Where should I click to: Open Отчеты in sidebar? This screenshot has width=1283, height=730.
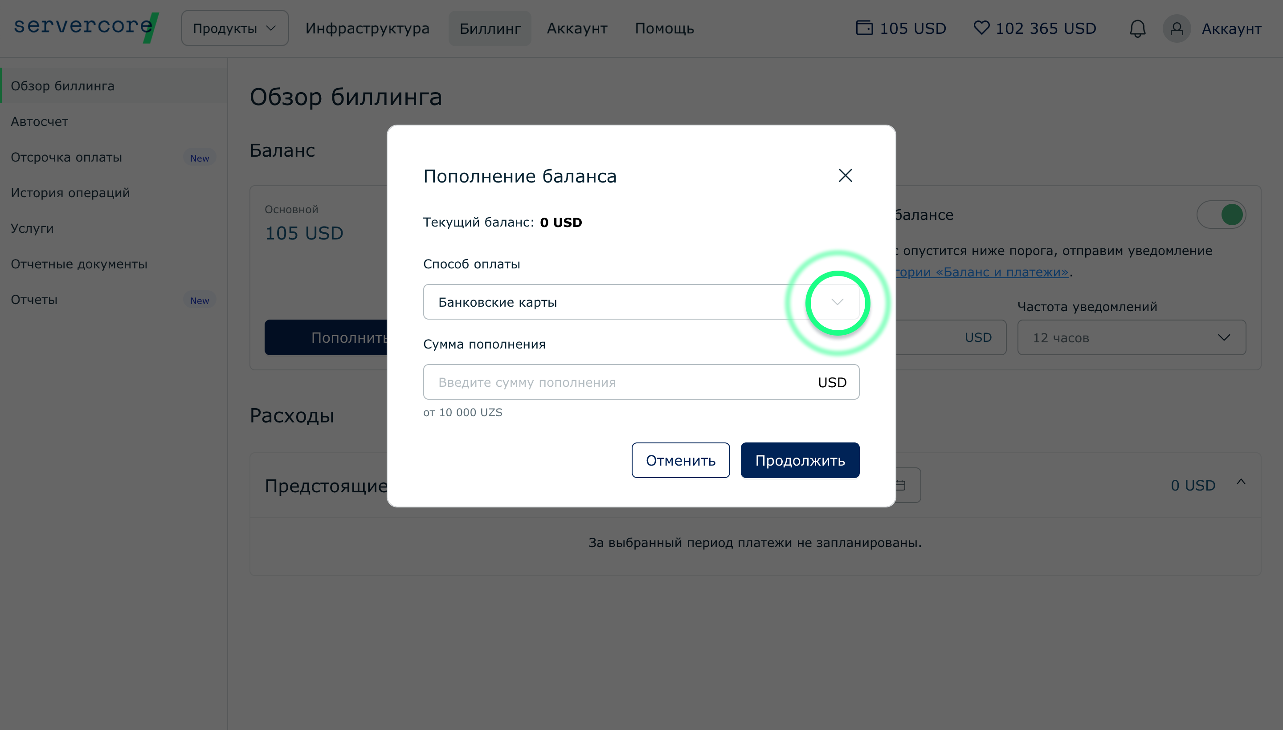point(114,299)
